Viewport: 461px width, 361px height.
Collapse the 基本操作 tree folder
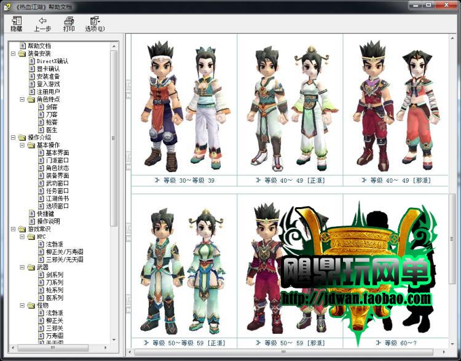[22, 145]
